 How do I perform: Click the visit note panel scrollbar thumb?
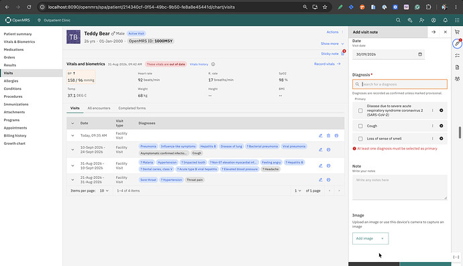pos(460,133)
